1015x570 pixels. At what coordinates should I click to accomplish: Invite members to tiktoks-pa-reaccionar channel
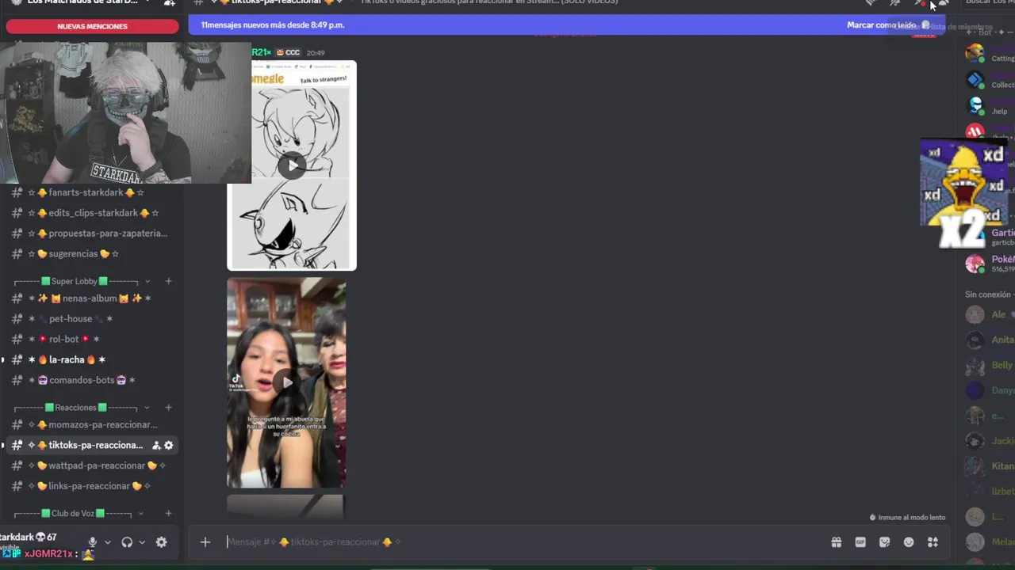click(x=156, y=446)
